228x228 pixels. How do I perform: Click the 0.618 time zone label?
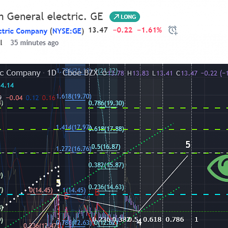pos(152,219)
